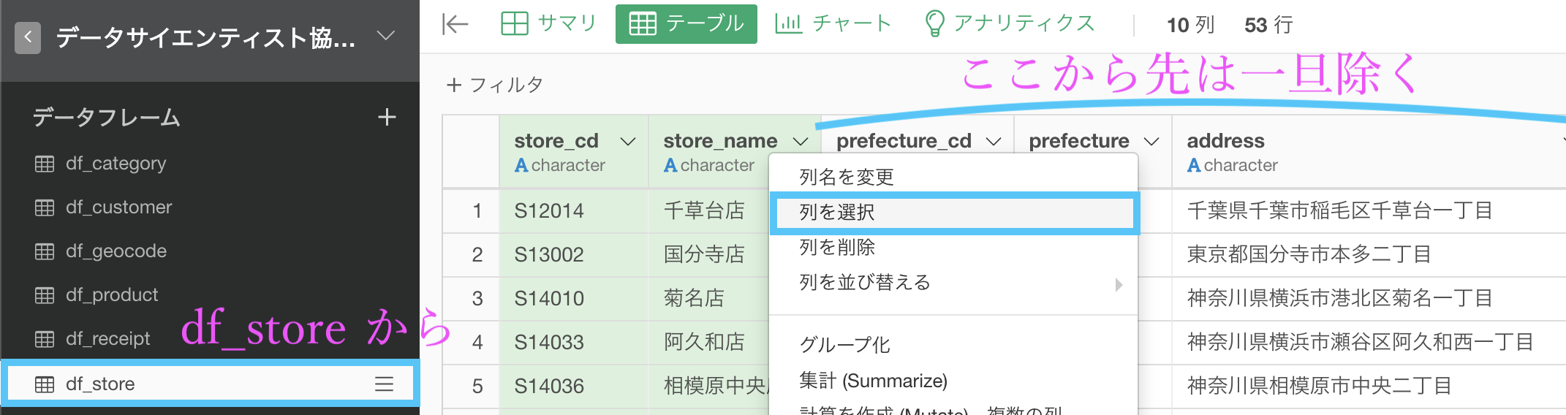Open the prefecture_cd column dropdown arrow
The image size is (1566, 415).
click(994, 141)
